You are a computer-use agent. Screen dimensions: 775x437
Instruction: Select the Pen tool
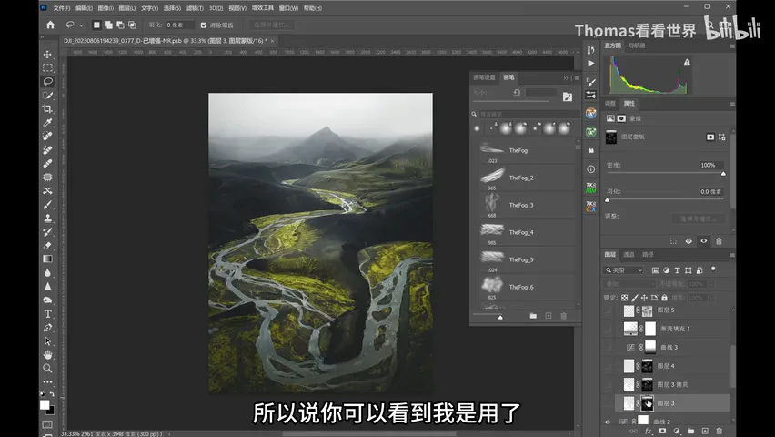coord(47,327)
